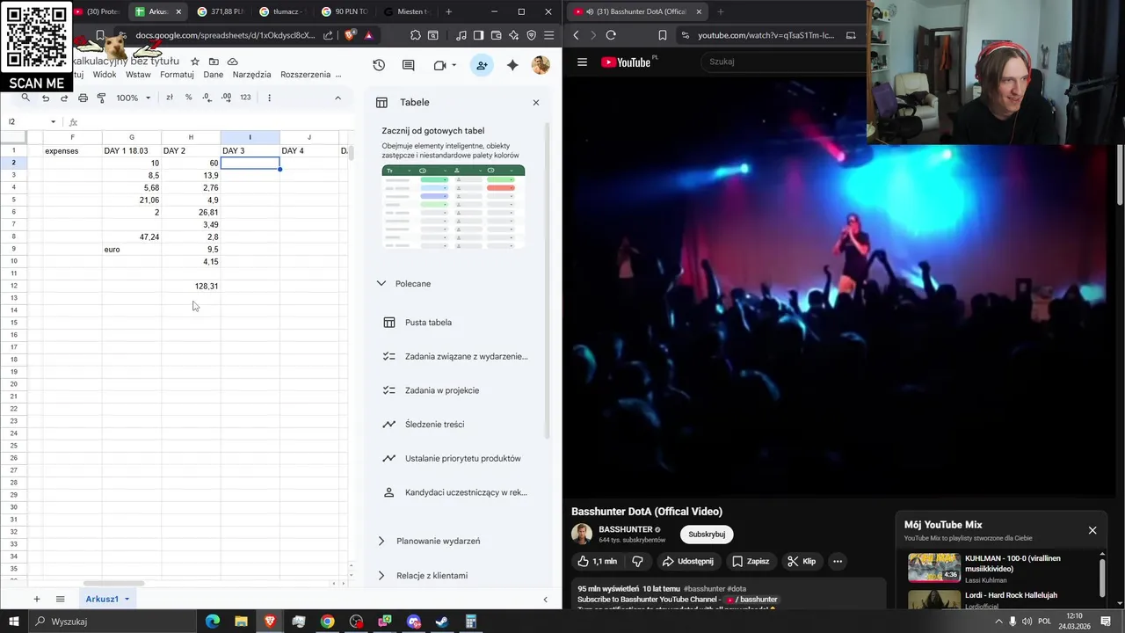Collapse the Sheets menu header chevron

(337, 98)
